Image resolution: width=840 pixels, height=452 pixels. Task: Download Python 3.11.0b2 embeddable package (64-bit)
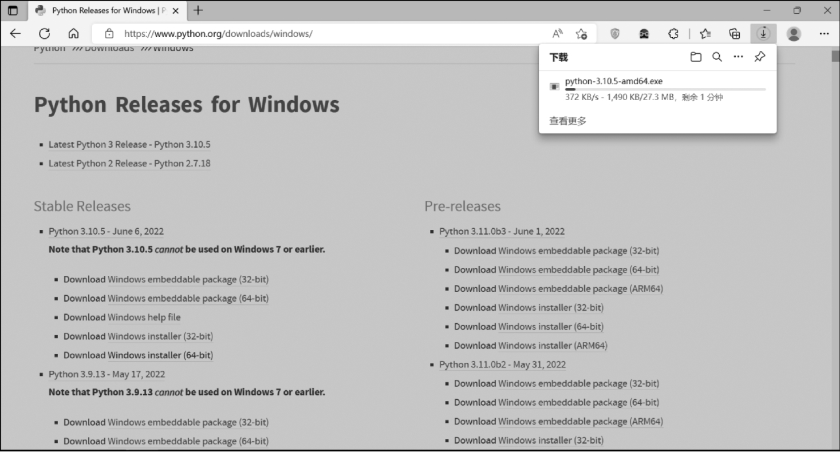(578, 403)
